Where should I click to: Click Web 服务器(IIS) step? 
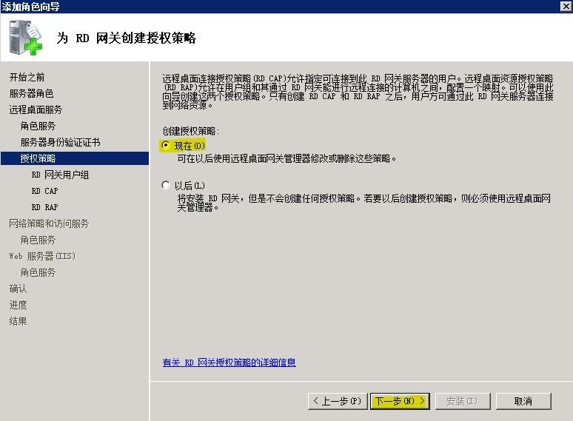click(42, 256)
